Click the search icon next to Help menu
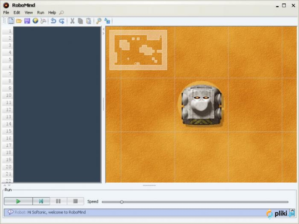Image resolution: width=299 pixels, height=224 pixels. [x=61, y=13]
